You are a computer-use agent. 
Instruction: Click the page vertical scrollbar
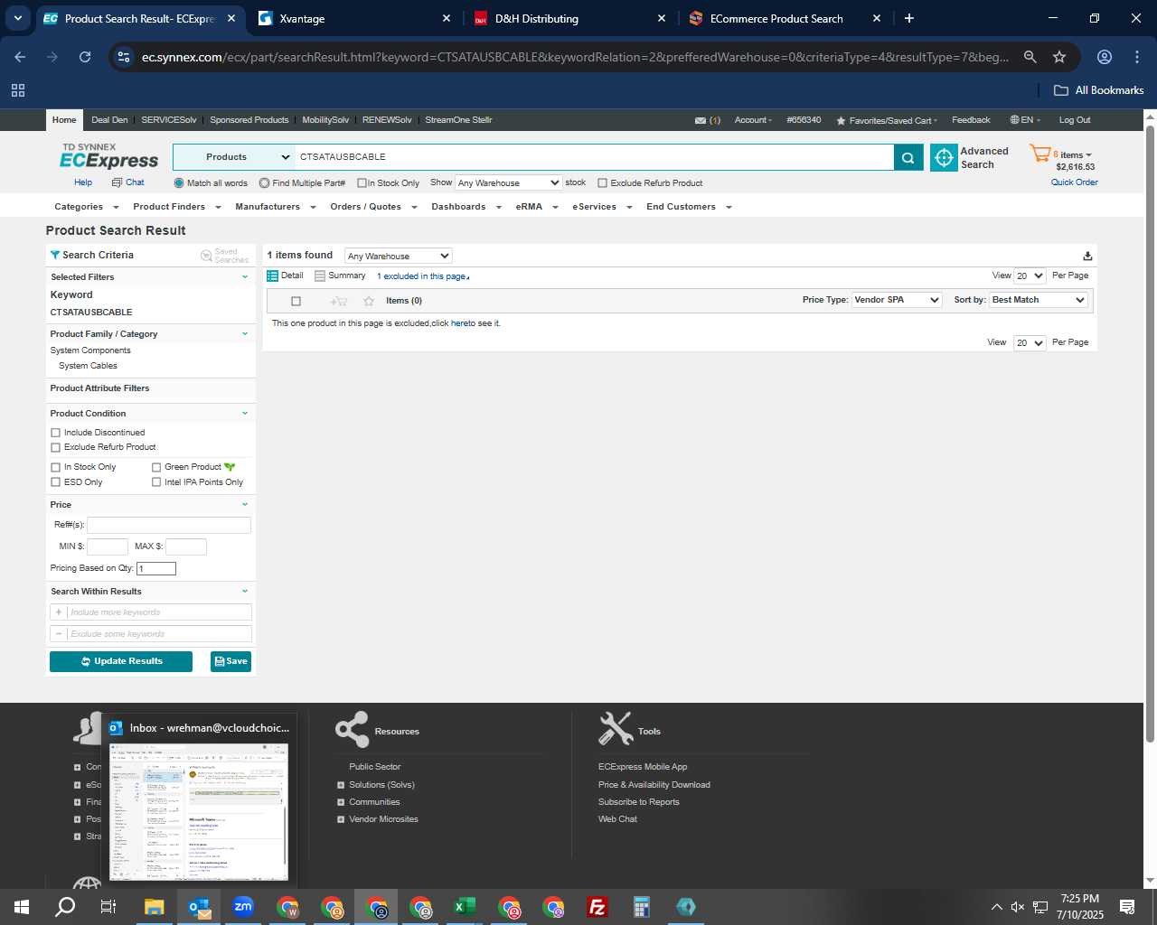point(1150,434)
